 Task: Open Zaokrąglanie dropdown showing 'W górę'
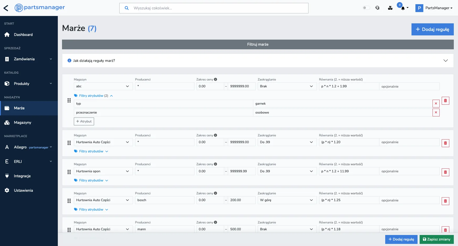(x=287, y=200)
